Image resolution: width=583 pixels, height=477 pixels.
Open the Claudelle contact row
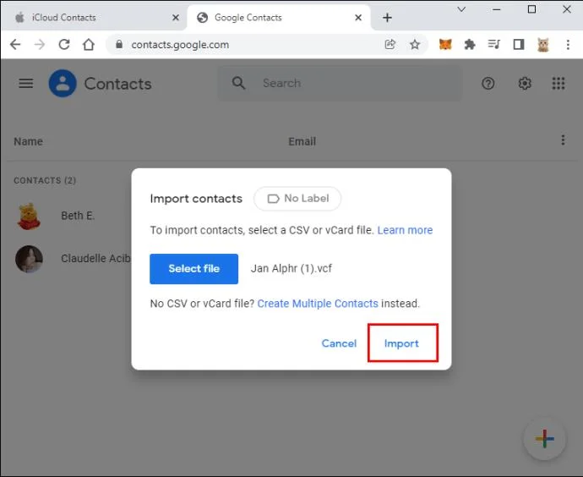pos(96,259)
